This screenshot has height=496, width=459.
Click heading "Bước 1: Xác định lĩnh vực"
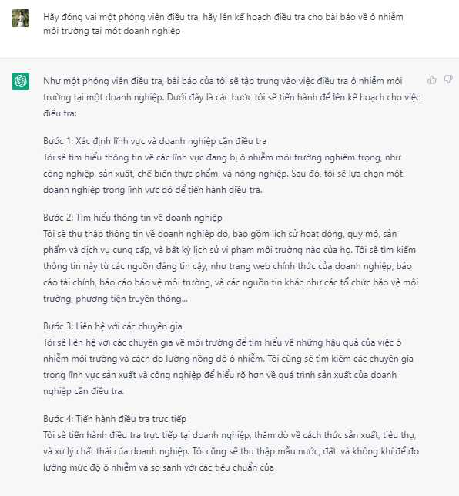(155, 141)
